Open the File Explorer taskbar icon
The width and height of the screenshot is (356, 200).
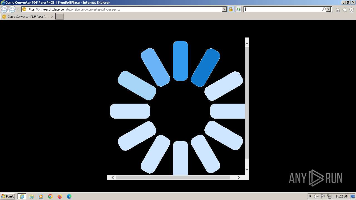pyautogui.click(x=31, y=196)
